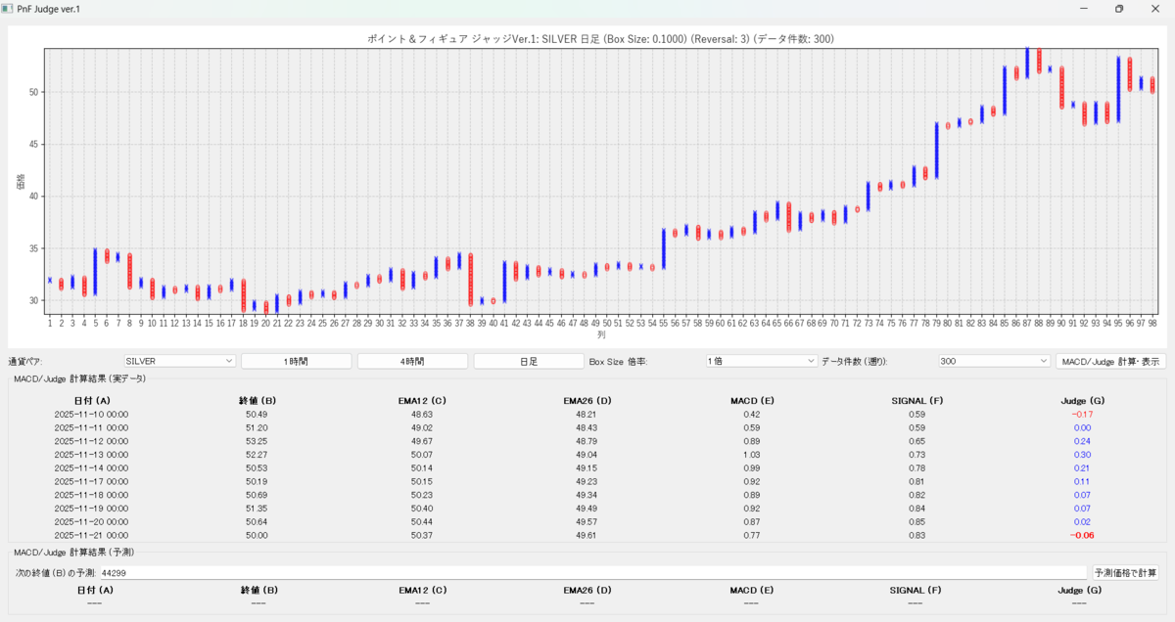The height and width of the screenshot is (622, 1175).
Task: Click date cell 2025-11-19 00:00
Action: 91,509
